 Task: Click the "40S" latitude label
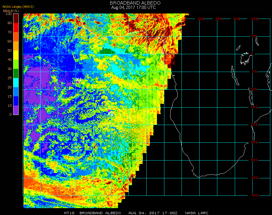pos(255,195)
